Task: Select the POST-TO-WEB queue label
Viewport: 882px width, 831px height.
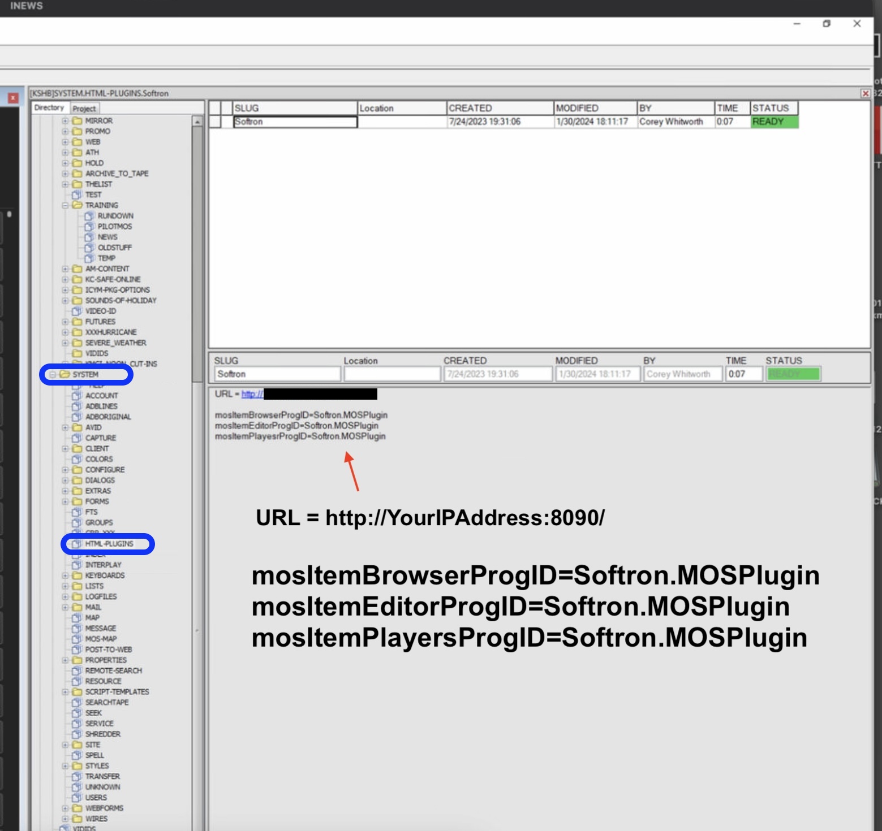Action: 109,650
